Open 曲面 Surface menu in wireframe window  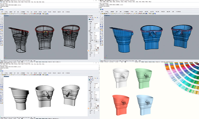pos(13,2)
